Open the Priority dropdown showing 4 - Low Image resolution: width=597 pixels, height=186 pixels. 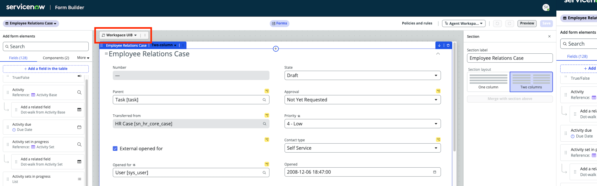click(362, 124)
